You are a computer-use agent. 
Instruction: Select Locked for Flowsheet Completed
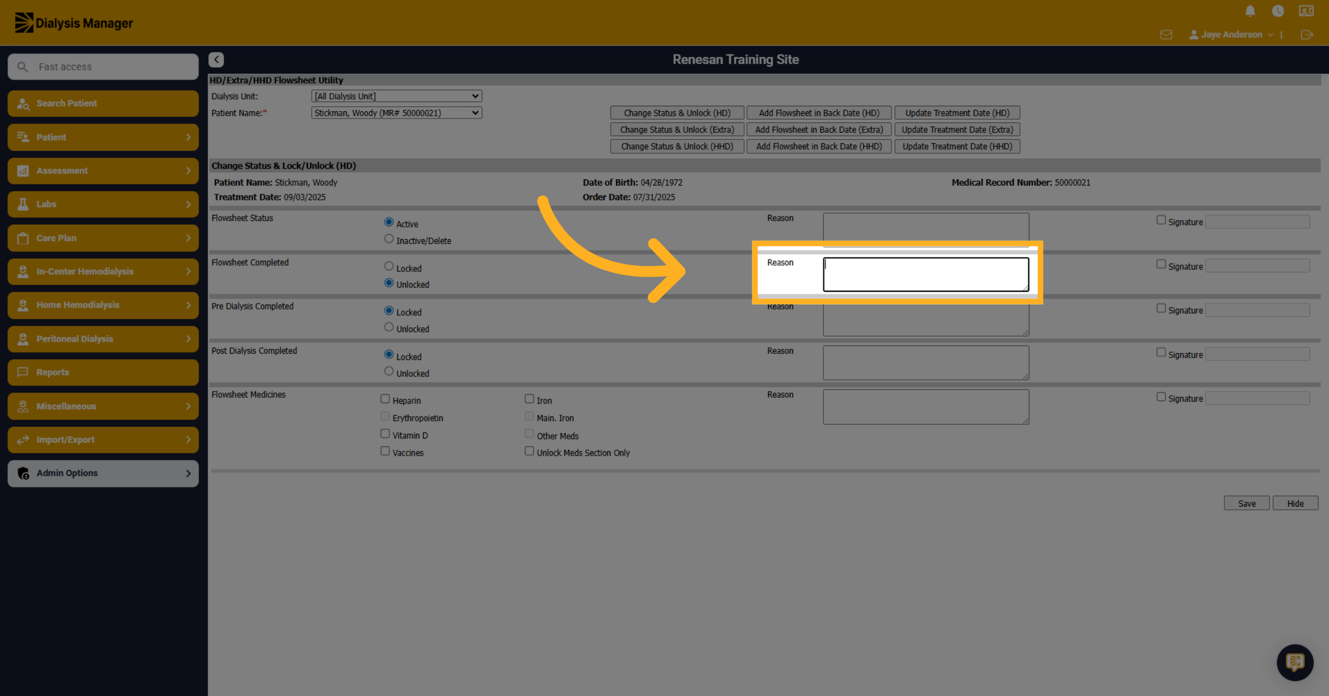389,266
